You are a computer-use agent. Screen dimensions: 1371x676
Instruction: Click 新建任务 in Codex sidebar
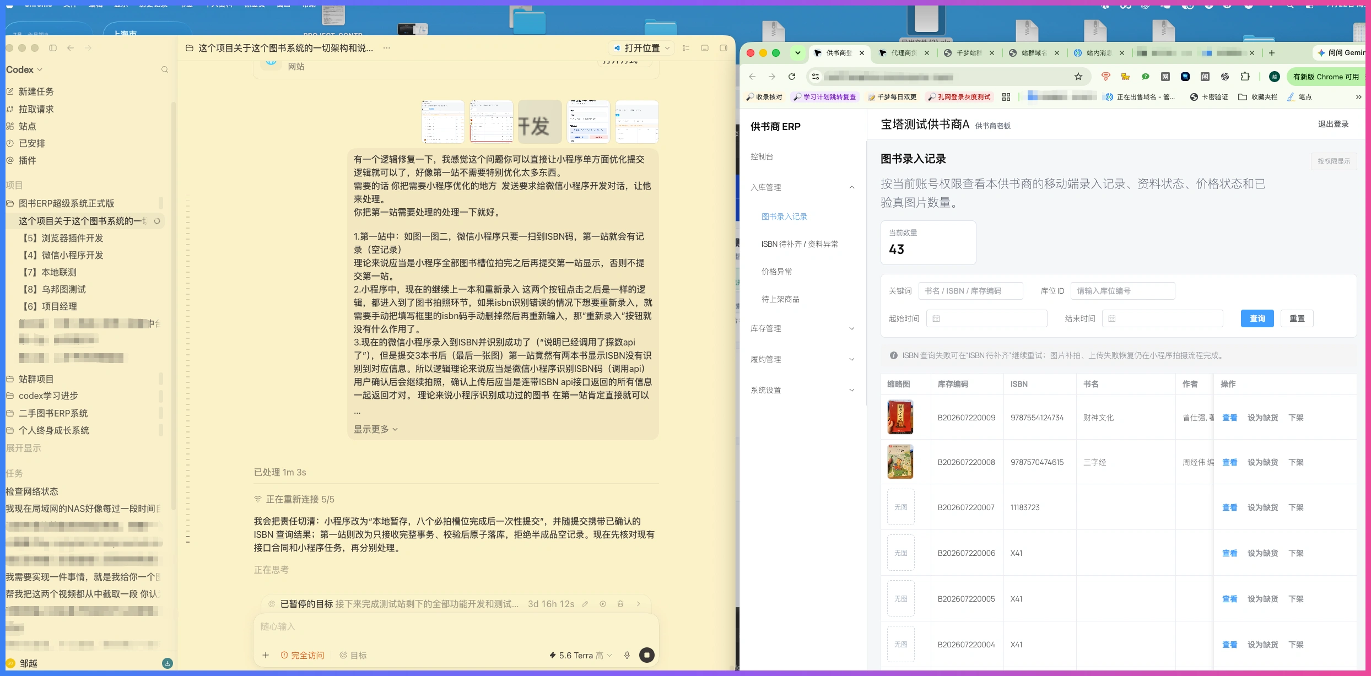[36, 91]
